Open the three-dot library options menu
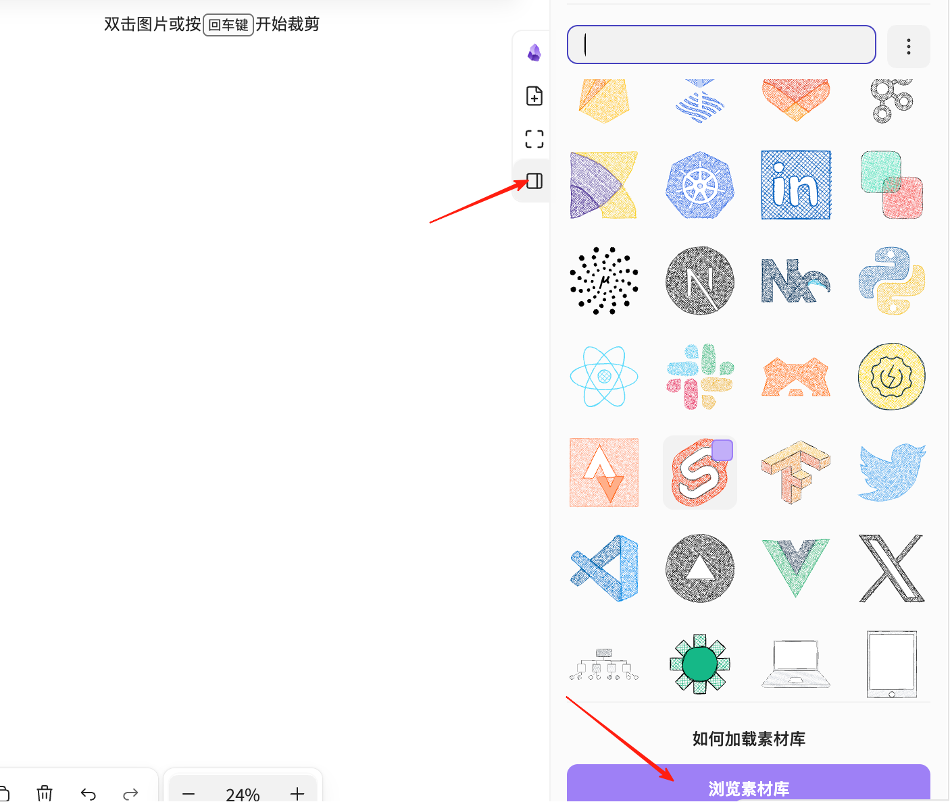950x802 pixels. (x=909, y=47)
